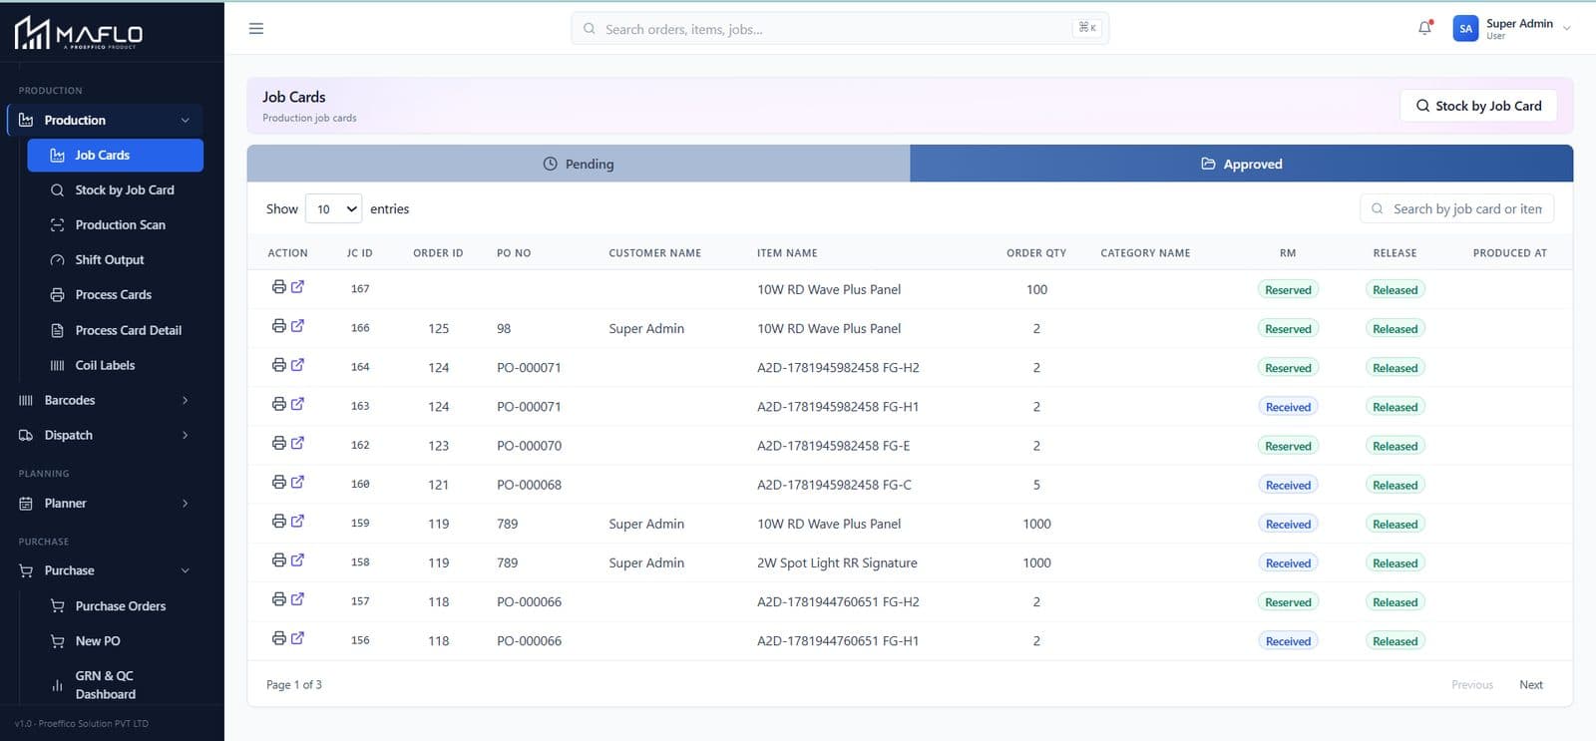Print job card 156
The image size is (1596, 741).
278,637
